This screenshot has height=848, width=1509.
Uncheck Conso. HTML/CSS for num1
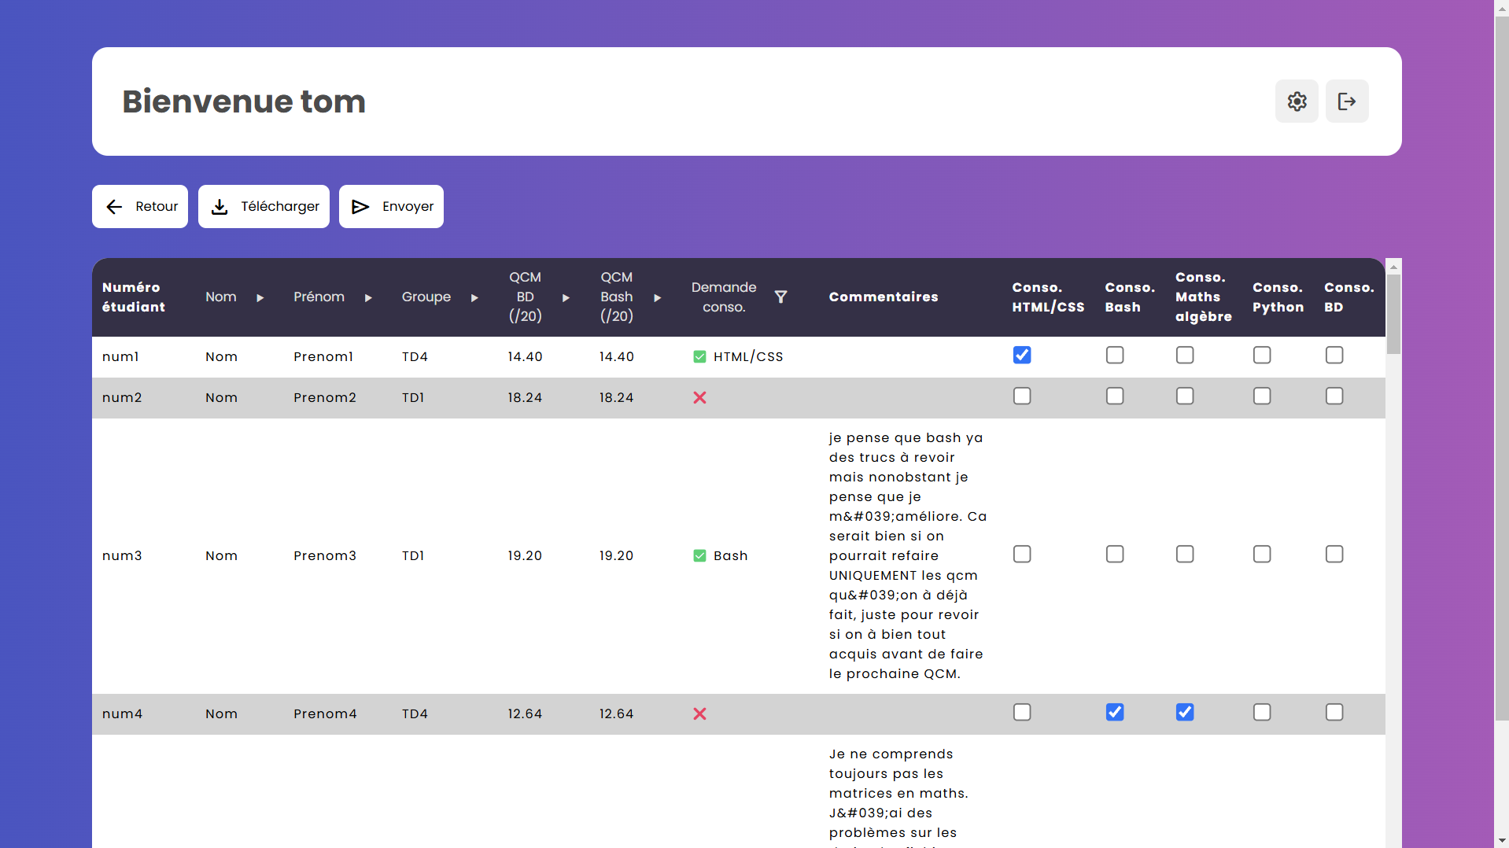1022,355
